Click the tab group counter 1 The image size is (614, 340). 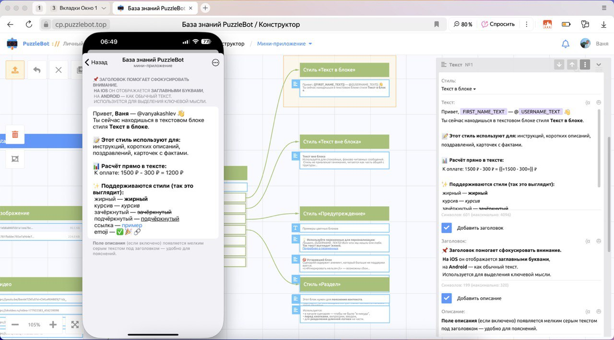click(39, 8)
